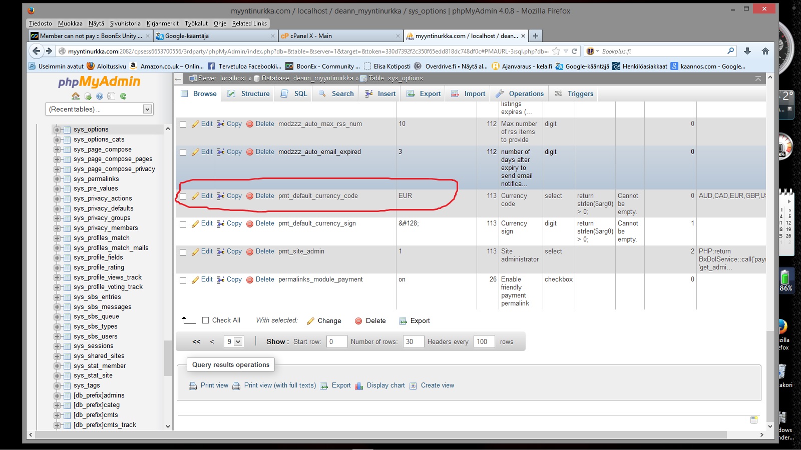Viewport: 801px width, 450px height.
Task: Click Copy icon for modzzz_auto_max_rss_num row
Action: (221, 124)
